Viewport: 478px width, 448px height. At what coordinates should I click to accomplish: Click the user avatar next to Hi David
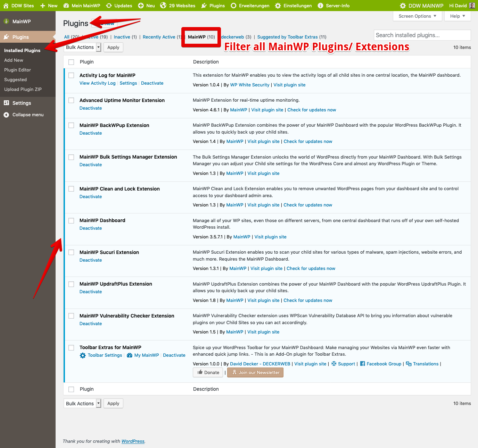pyautogui.click(x=472, y=6)
